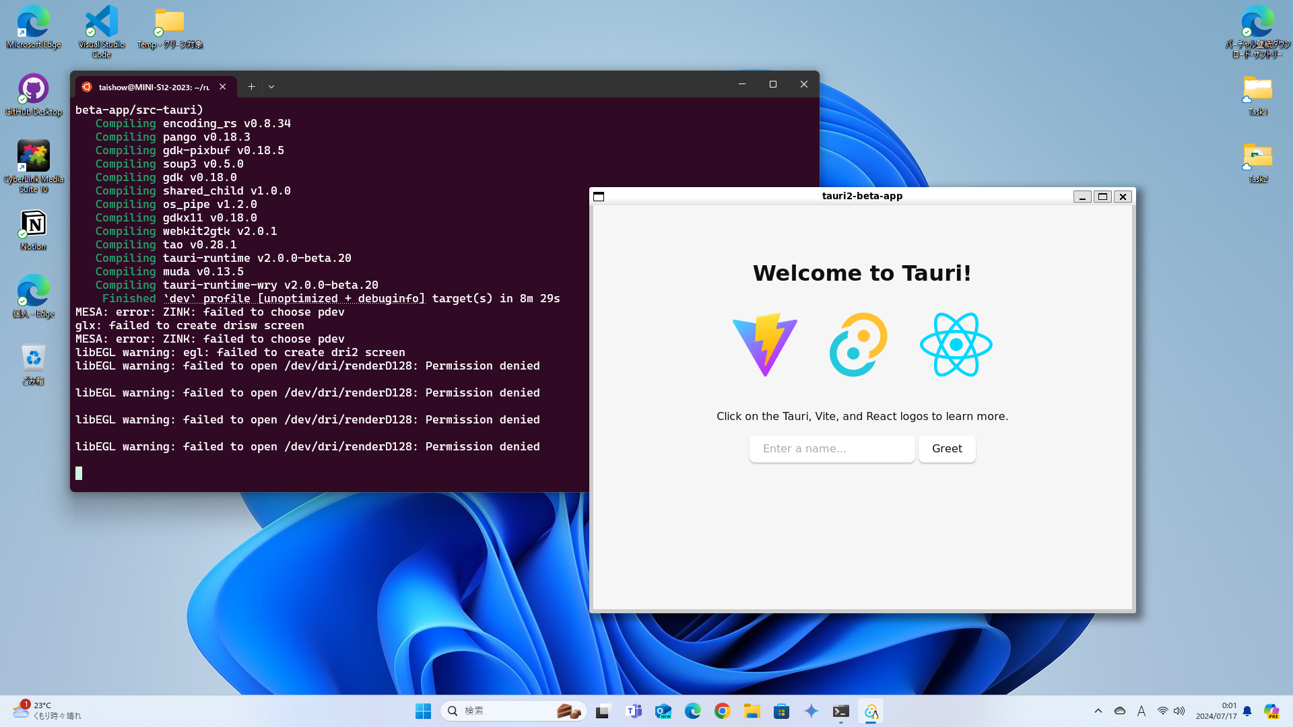Select GitHub Desktop shortcut

pos(34,95)
